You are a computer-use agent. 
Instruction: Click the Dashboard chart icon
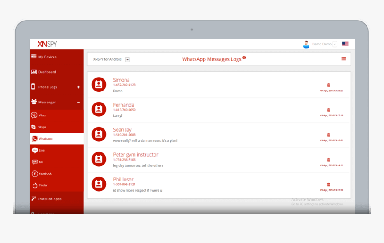tap(34, 72)
